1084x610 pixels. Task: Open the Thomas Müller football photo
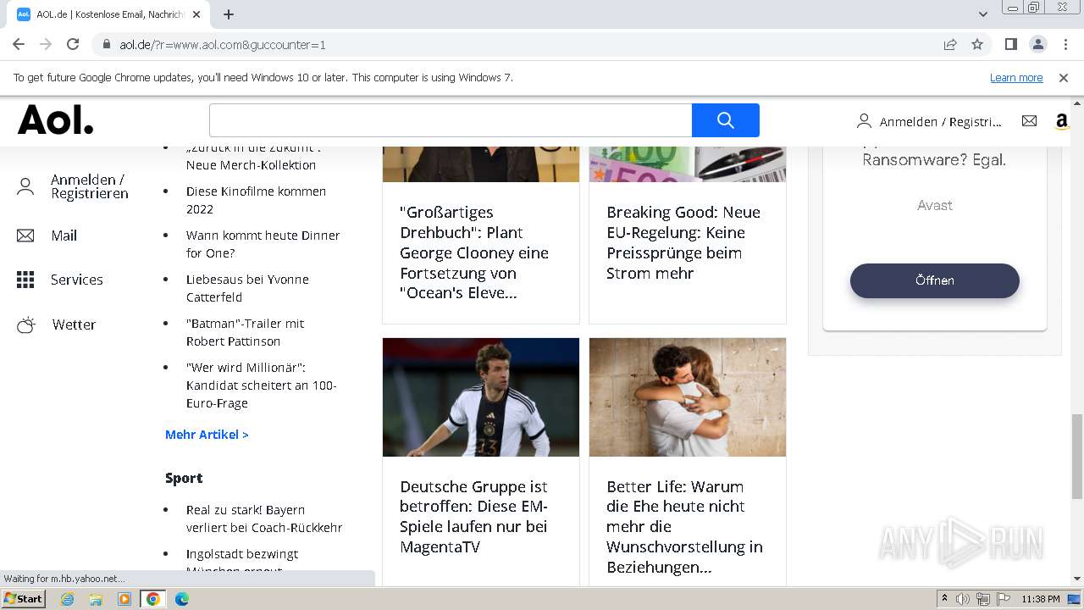[x=481, y=397]
